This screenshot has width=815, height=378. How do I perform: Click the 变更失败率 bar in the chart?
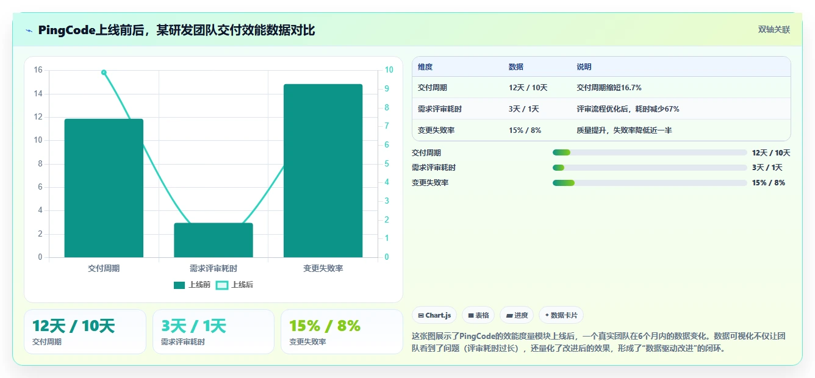pyautogui.click(x=323, y=171)
